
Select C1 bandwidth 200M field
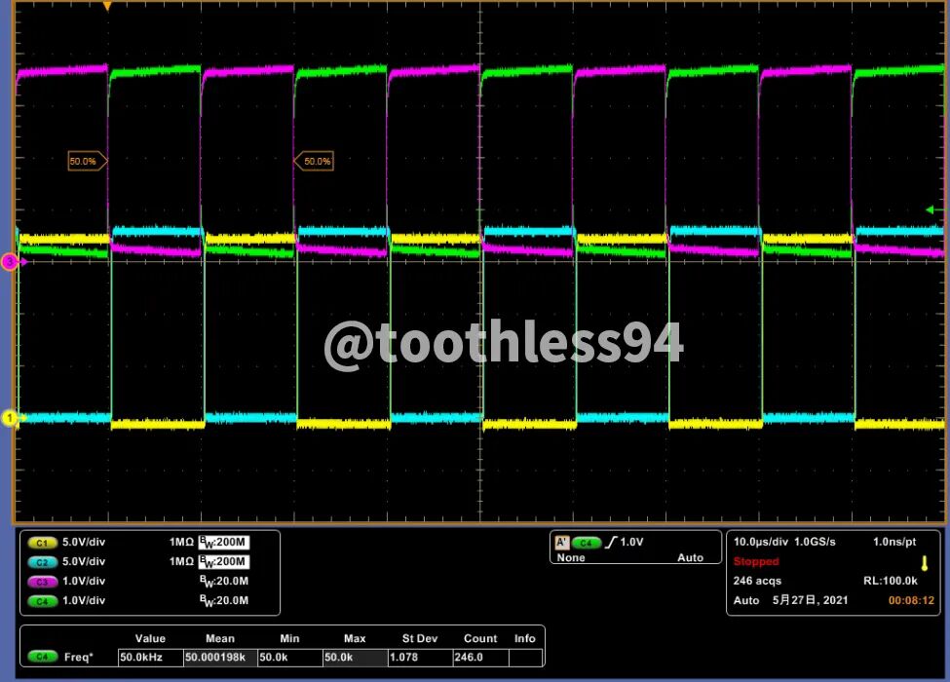pos(224,542)
